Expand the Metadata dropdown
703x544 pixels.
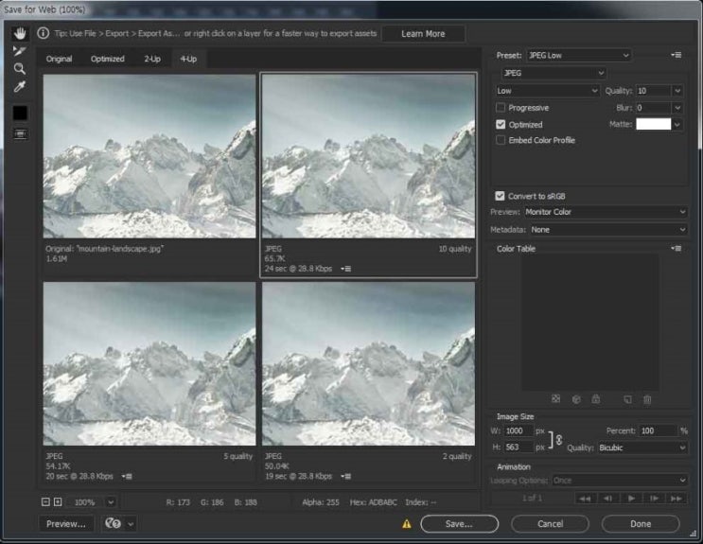coord(607,229)
